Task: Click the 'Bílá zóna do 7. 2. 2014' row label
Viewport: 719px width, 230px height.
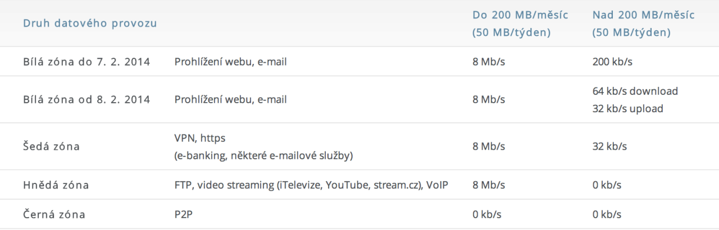Action: (87, 62)
